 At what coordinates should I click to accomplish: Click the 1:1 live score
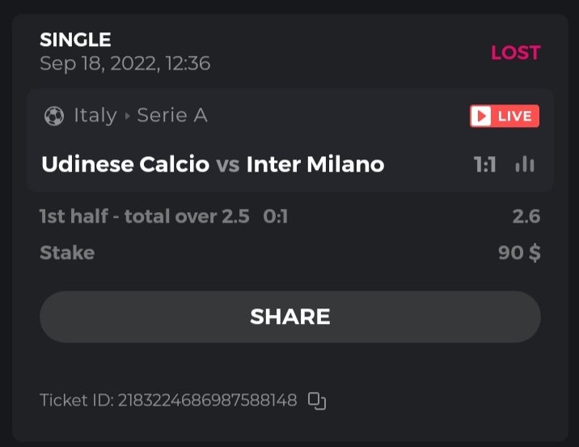[x=484, y=164]
